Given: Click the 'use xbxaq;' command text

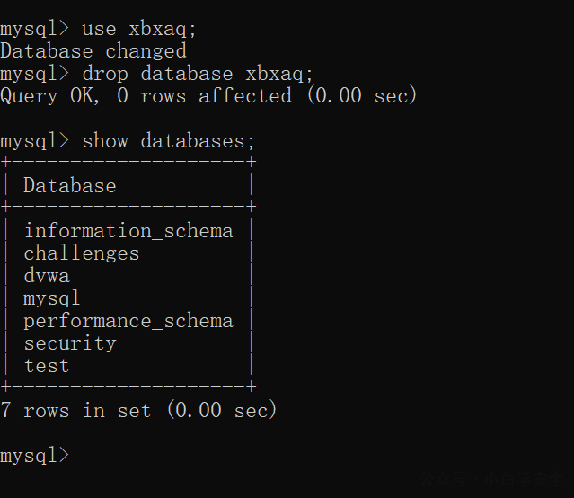Looking at the screenshot, I should (139, 29).
